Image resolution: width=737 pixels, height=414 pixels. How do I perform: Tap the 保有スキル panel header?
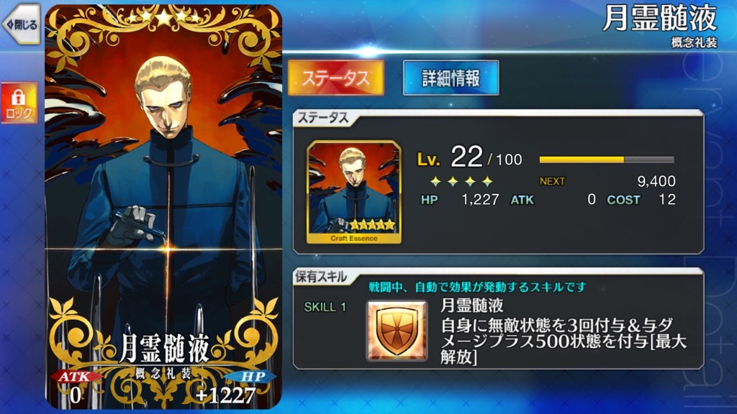(321, 277)
